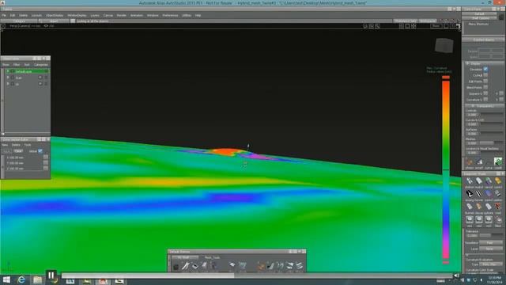Toggle the Curvature U checkbox
Screen dimensions: 506x285
click(485, 100)
